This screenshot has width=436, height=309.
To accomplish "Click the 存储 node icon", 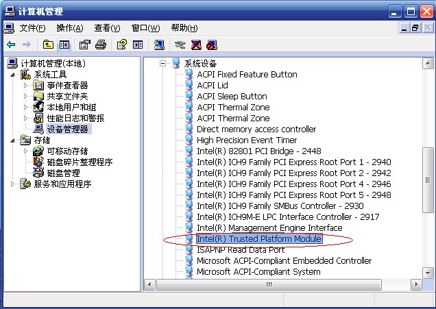I will point(25,140).
